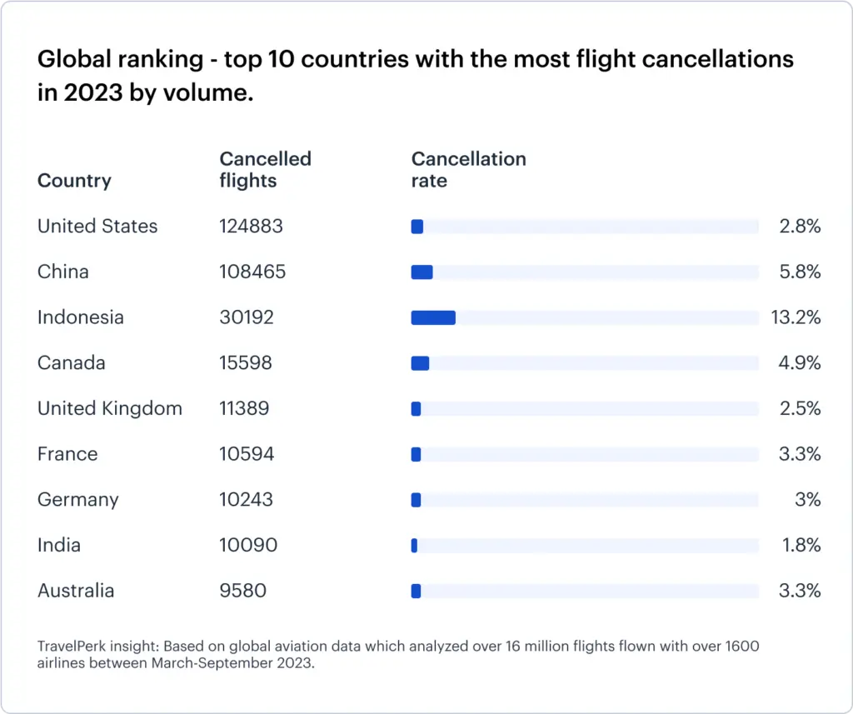The height and width of the screenshot is (714, 853).
Task: Click the United Kingdom row label
Action: tap(109, 408)
